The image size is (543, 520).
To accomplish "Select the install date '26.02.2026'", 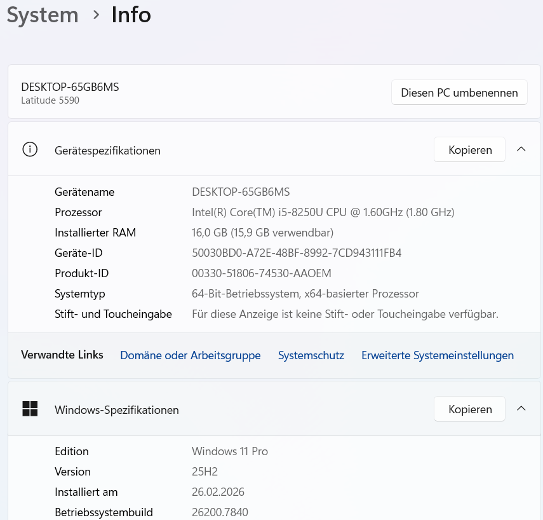I will pyautogui.click(x=218, y=492).
